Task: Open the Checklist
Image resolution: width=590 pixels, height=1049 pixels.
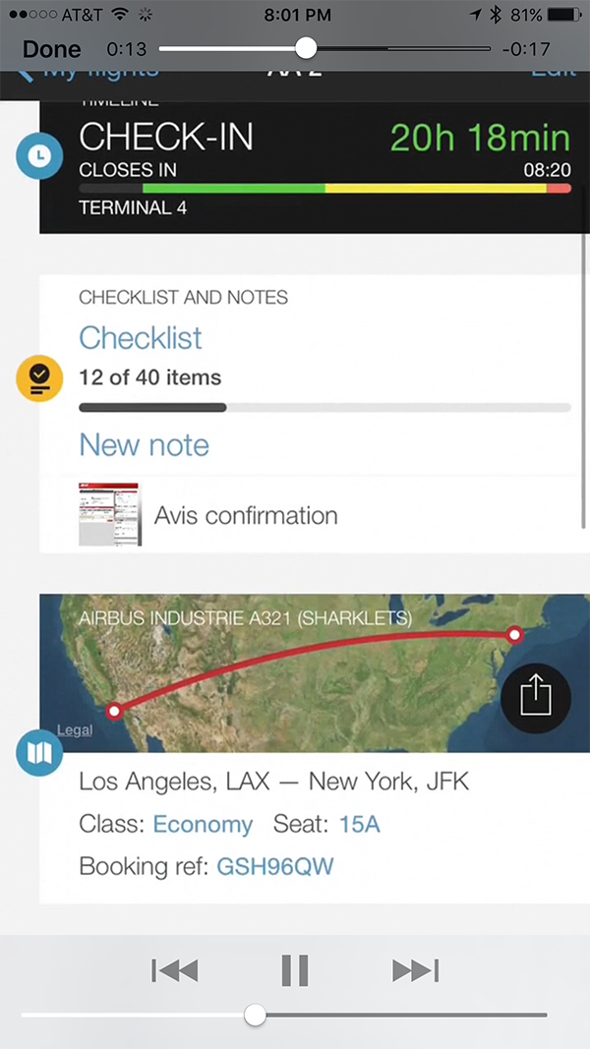Action: click(141, 338)
